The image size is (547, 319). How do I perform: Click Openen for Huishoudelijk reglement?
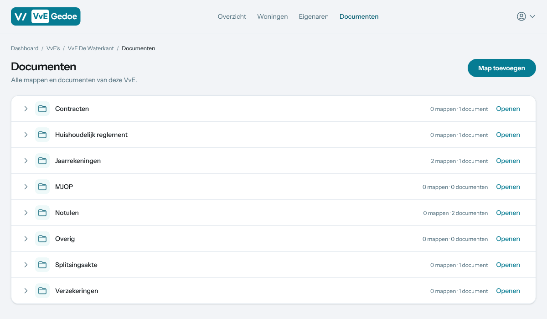pyautogui.click(x=508, y=135)
